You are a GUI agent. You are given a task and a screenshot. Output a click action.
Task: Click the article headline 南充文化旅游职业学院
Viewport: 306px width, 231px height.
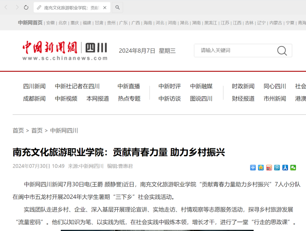tap(119, 152)
